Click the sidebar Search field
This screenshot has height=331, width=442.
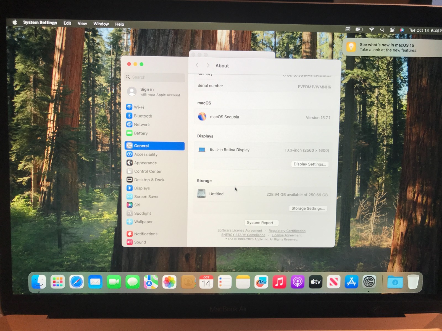click(x=155, y=77)
